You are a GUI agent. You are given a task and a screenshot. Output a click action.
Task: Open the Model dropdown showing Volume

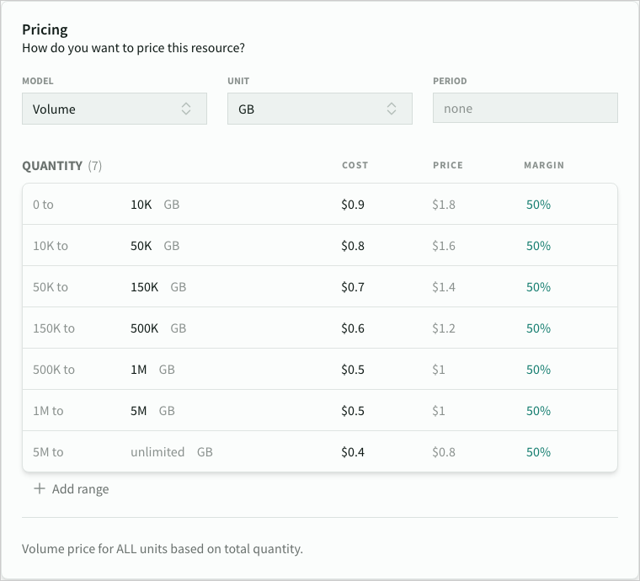(114, 109)
